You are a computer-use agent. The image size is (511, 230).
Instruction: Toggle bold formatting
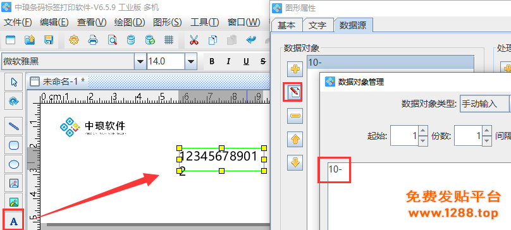pos(212,61)
